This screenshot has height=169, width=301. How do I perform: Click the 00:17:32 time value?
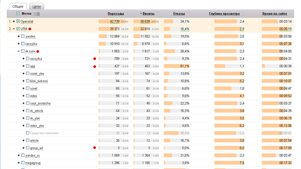(286, 163)
